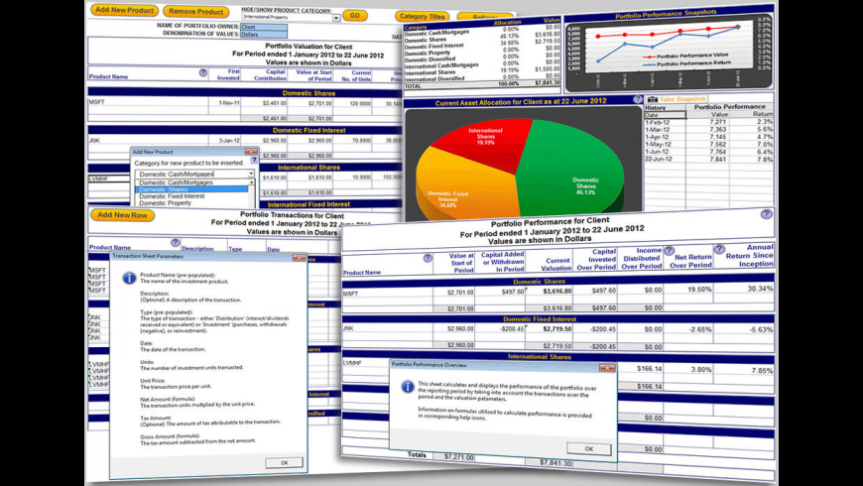Open help icon next to Current Asset Allocation title
Image resolution: width=863 pixels, height=486 pixels.
[638, 99]
